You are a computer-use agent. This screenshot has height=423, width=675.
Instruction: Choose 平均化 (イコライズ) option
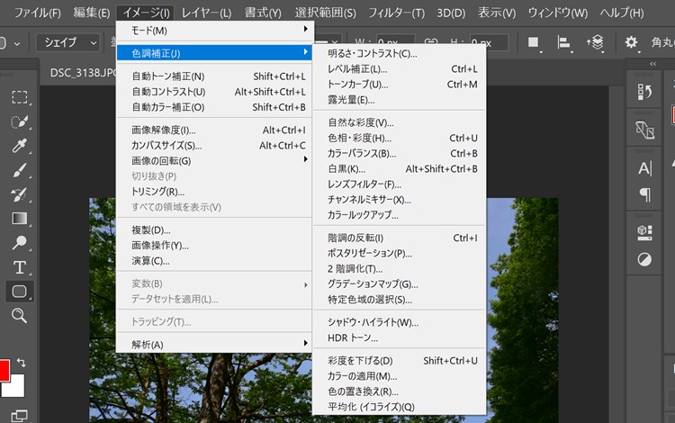click(x=400, y=407)
